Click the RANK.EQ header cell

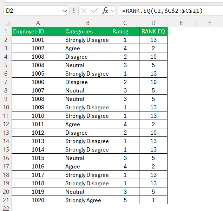153,31
